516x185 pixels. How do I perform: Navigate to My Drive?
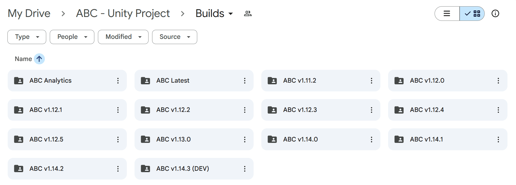tap(29, 13)
